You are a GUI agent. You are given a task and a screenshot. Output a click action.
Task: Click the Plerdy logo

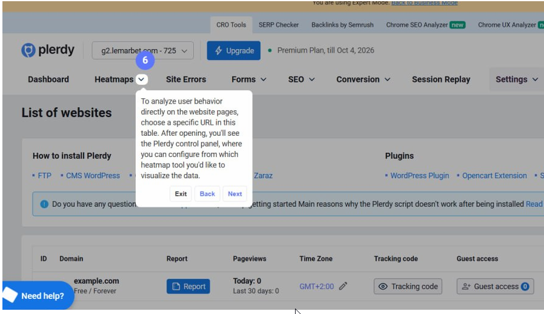(48, 50)
